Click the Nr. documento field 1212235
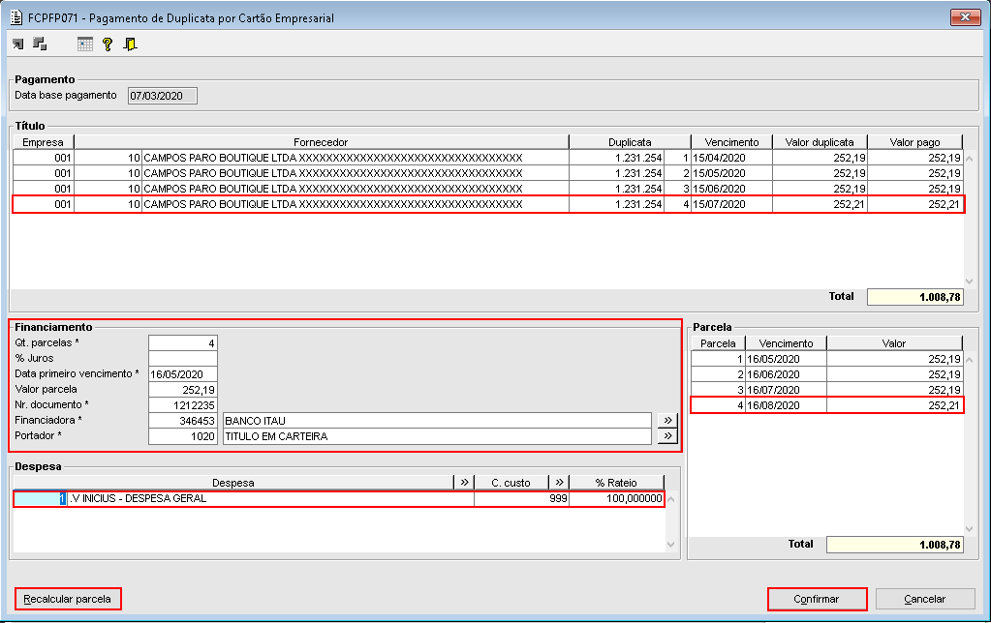 coord(183,405)
